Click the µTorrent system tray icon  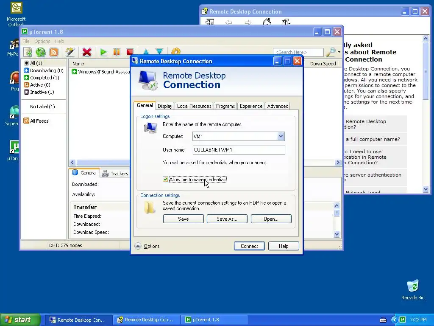click(403, 320)
